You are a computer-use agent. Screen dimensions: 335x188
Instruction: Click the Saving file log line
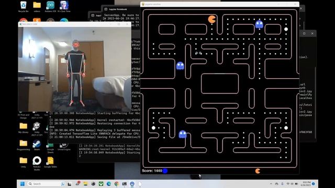tap(95, 137)
